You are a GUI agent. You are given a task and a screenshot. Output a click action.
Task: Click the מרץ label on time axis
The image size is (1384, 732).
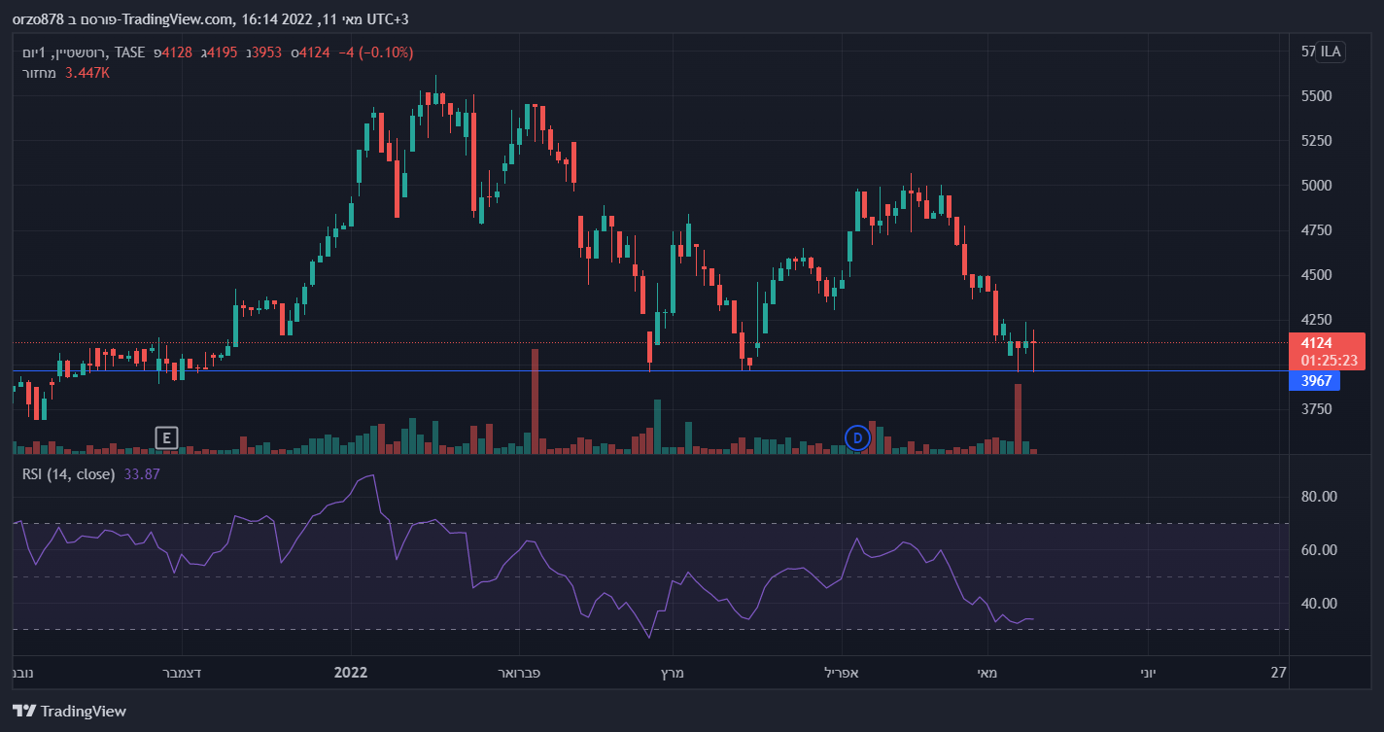click(674, 673)
